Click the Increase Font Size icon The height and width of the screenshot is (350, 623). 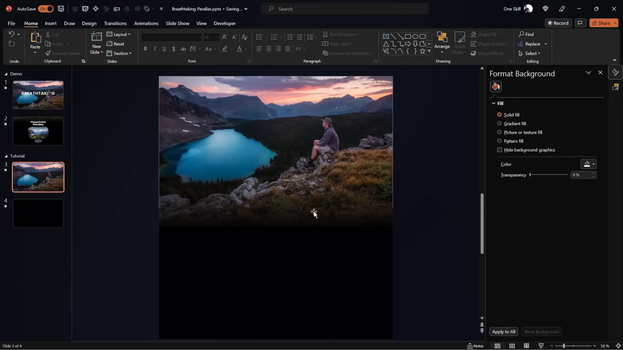tap(225, 37)
